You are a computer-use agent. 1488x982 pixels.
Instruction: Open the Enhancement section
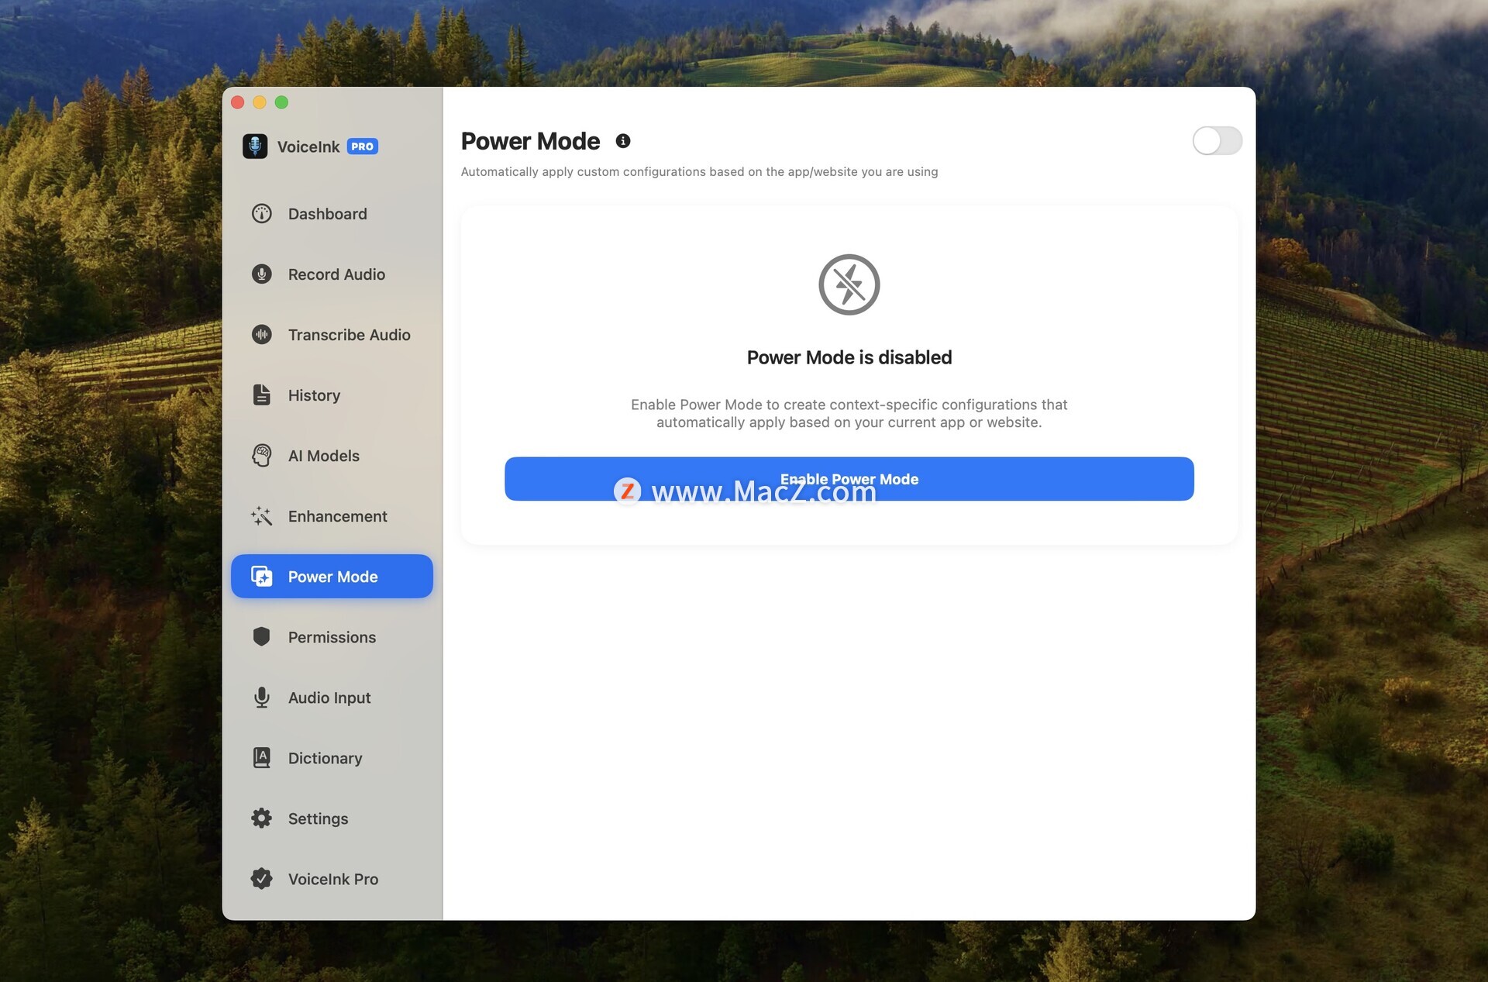332,516
